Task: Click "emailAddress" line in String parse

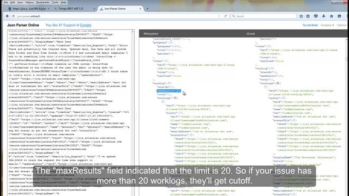Action: tap(202, 132)
